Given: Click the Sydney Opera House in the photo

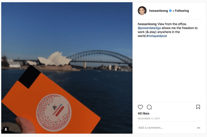Looking at the screenshot, I should [x=53, y=60].
